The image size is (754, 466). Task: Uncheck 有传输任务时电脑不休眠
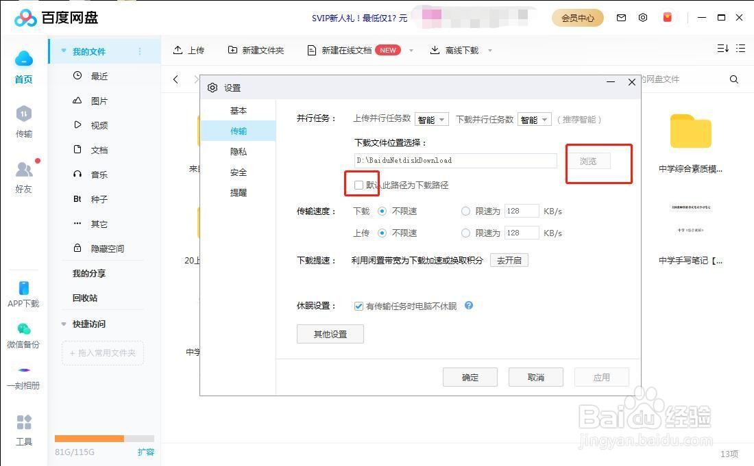[x=358, y=306]
